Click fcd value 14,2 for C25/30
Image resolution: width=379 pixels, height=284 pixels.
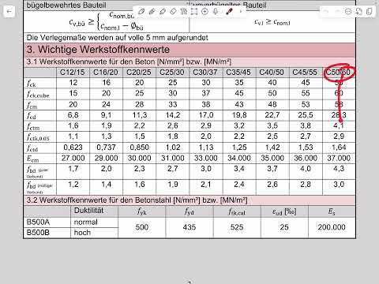click(x=173, y=115)
